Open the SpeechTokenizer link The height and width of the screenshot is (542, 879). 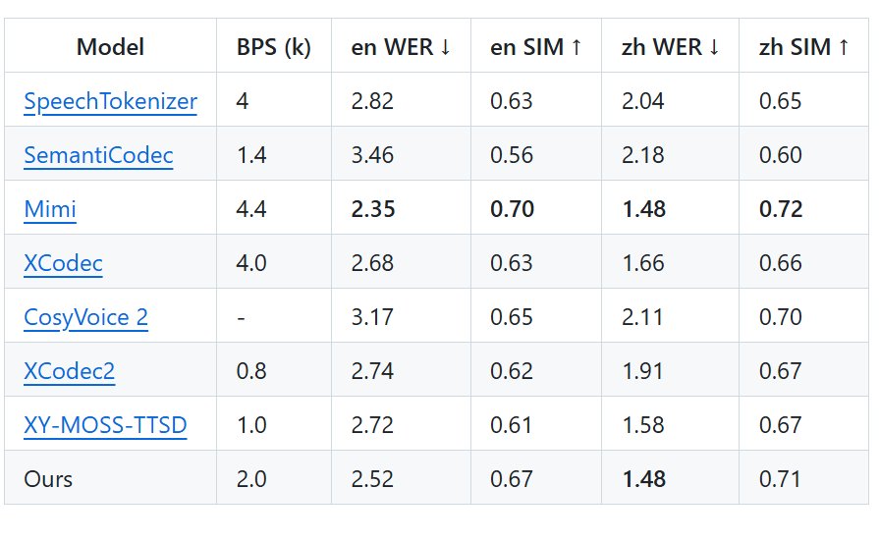(110, 101)
